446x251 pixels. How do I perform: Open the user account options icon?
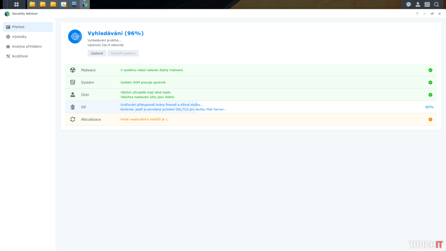(x=418, y=4)
